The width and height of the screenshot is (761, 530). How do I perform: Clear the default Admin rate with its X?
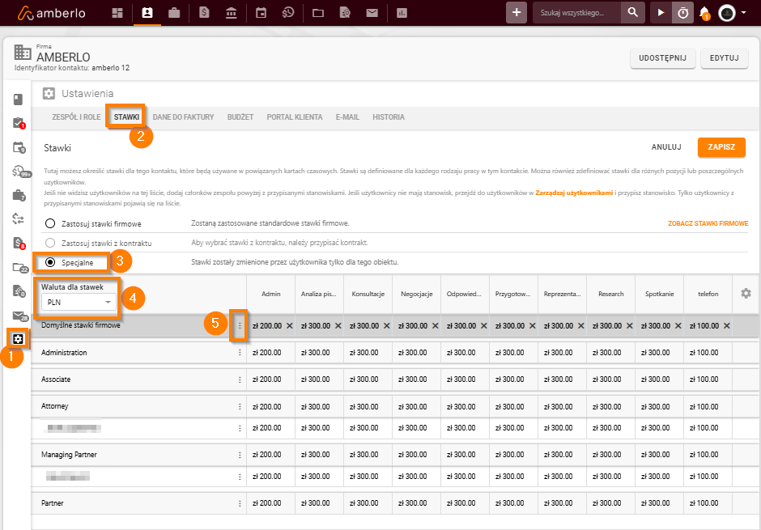pos(289,326)
